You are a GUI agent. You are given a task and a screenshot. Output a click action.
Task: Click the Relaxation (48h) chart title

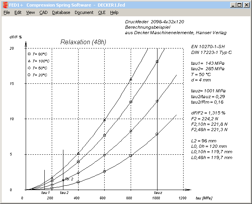tap(83, 42)
